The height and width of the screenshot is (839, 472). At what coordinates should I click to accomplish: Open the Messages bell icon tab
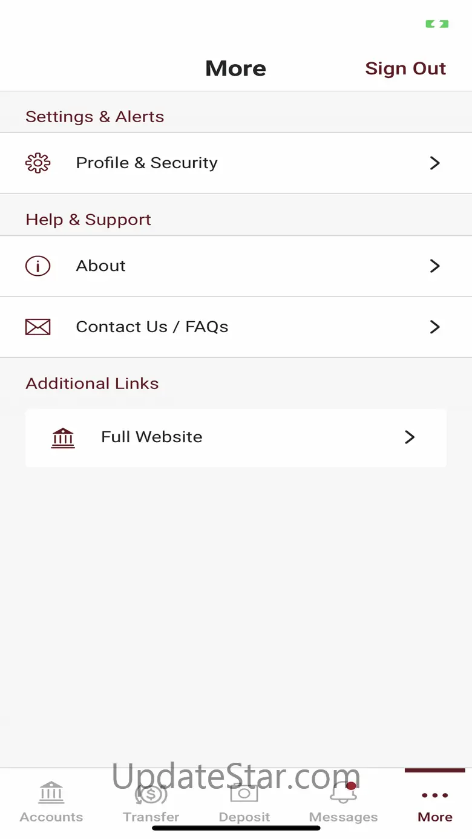point(343,792)
